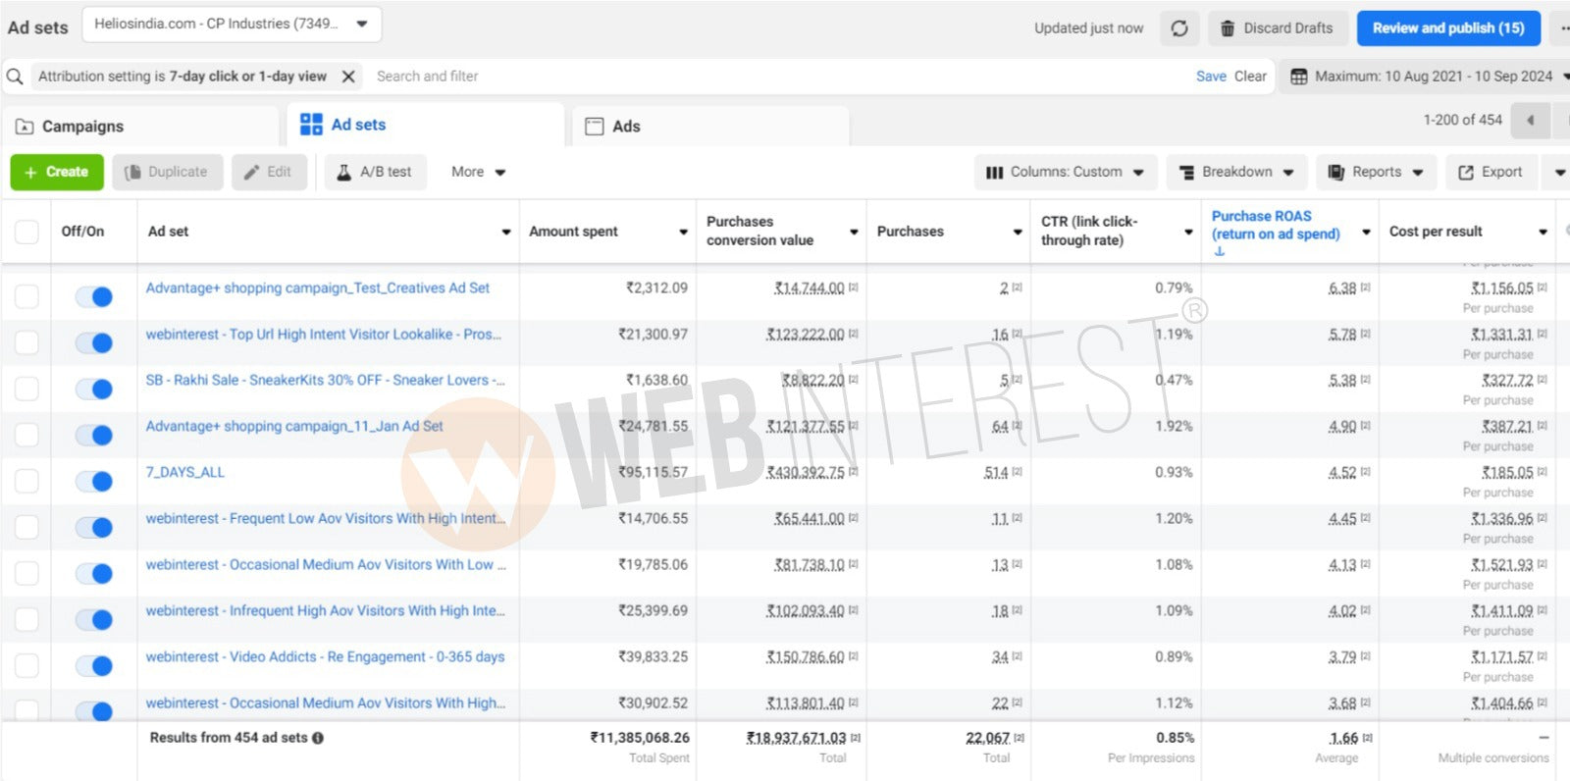Open Advantage+ shopping campaign_11_Jan Ad Set link
Image resolution: width=1570 pixels, height=781 pixels.
pyautogui.click(x=294, y=426)
